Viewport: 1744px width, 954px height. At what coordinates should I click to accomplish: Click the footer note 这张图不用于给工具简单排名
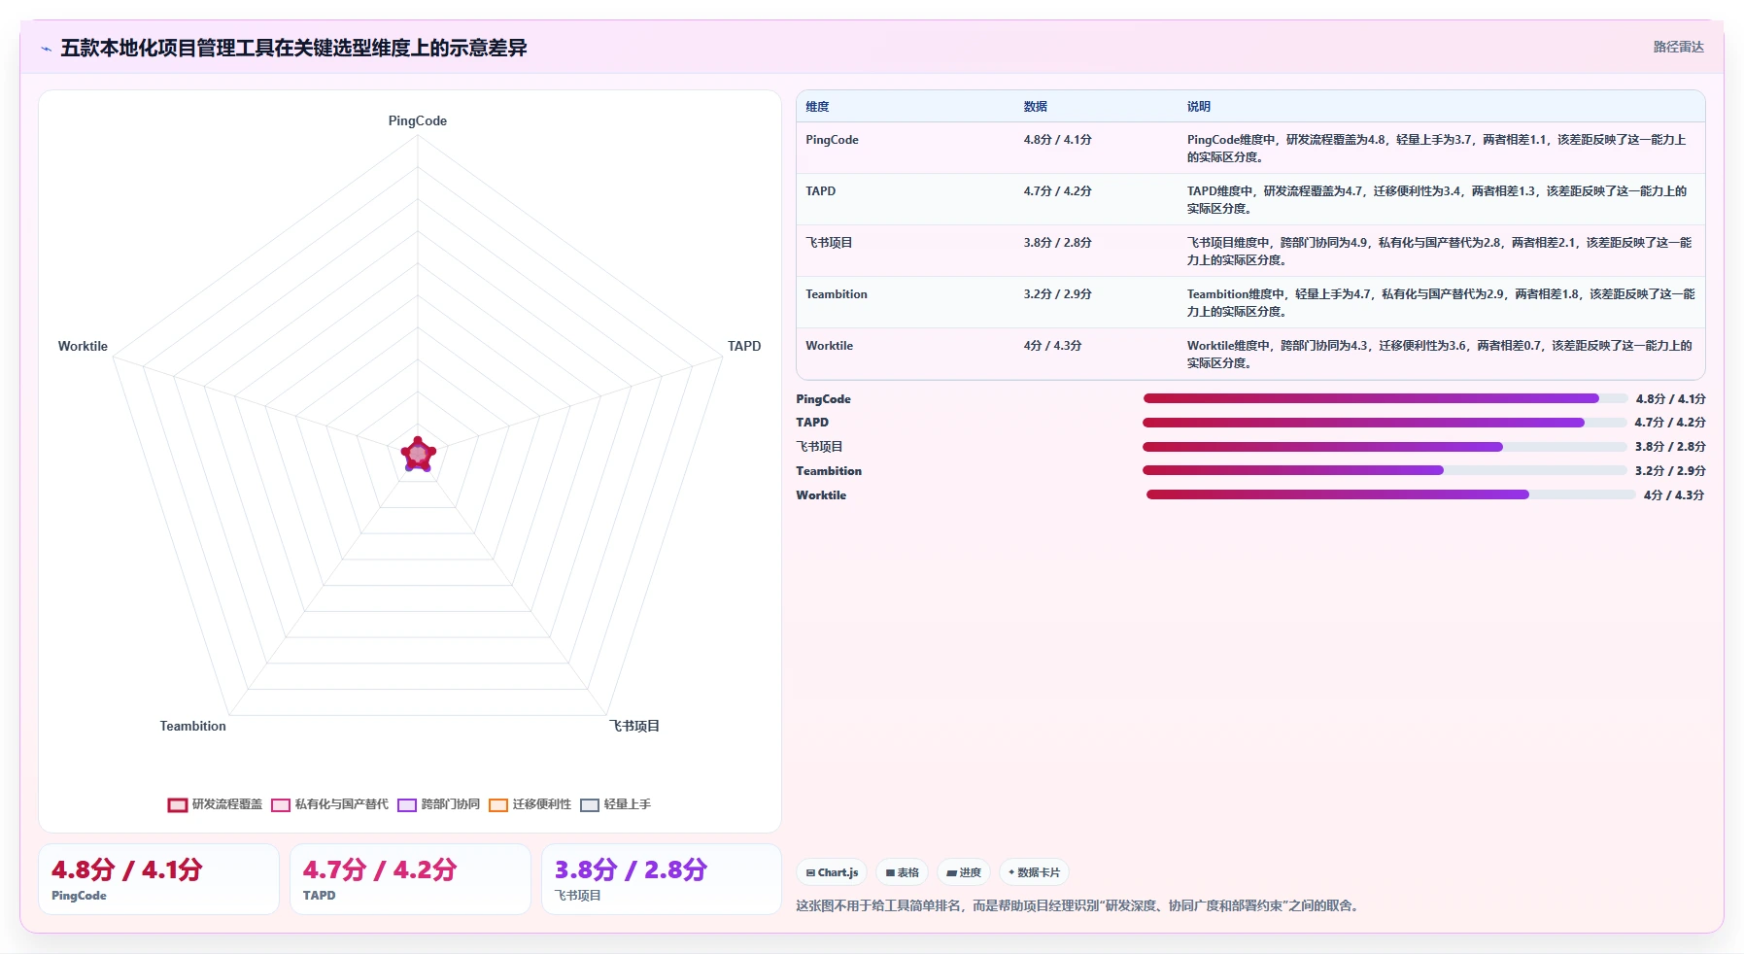click(x=1078, y=905)
